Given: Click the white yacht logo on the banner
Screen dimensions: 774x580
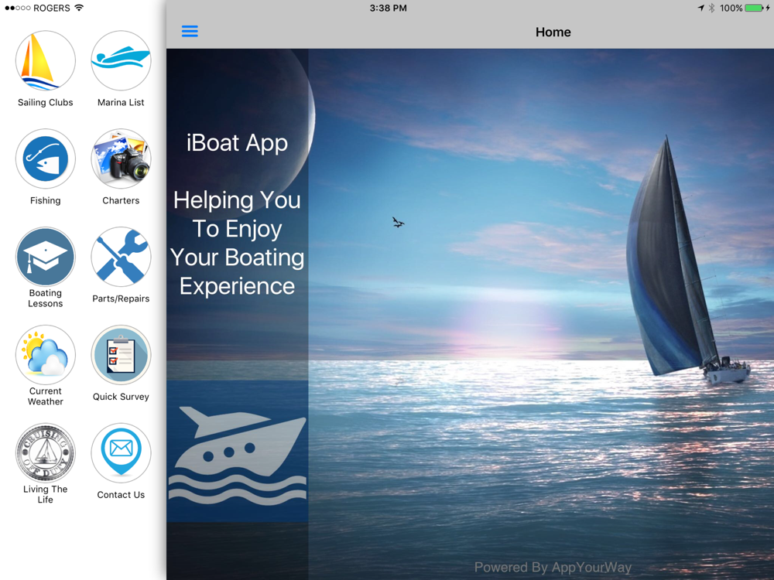Looking at the screenshot, I should [237, 455].
